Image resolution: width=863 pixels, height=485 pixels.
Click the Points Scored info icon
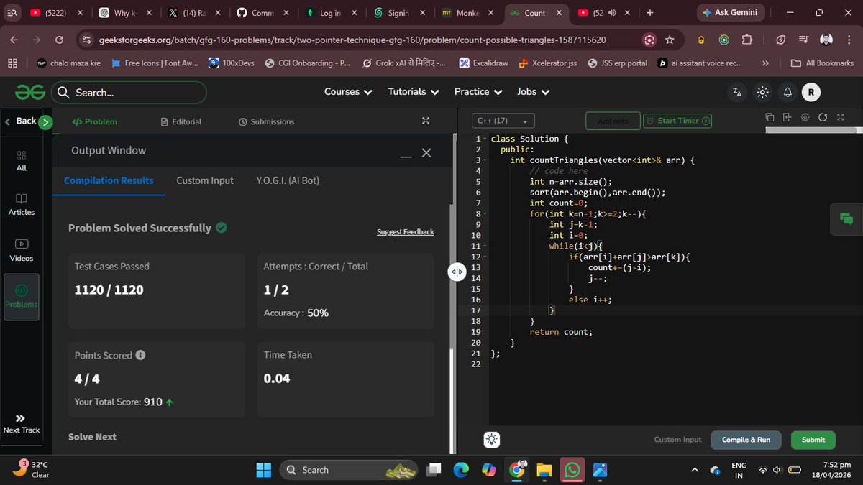click(140, 355)
